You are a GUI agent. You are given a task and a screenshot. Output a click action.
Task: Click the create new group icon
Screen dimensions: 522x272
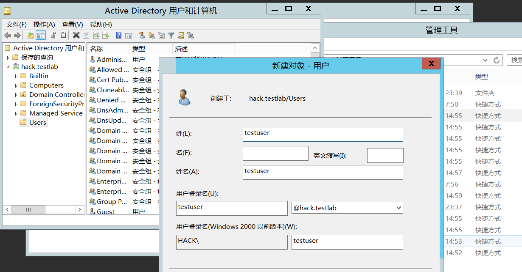(x=151, y=36)
